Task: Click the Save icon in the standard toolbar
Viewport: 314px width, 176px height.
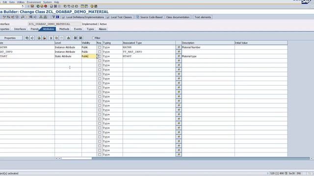Action: [x=32, y=6]
